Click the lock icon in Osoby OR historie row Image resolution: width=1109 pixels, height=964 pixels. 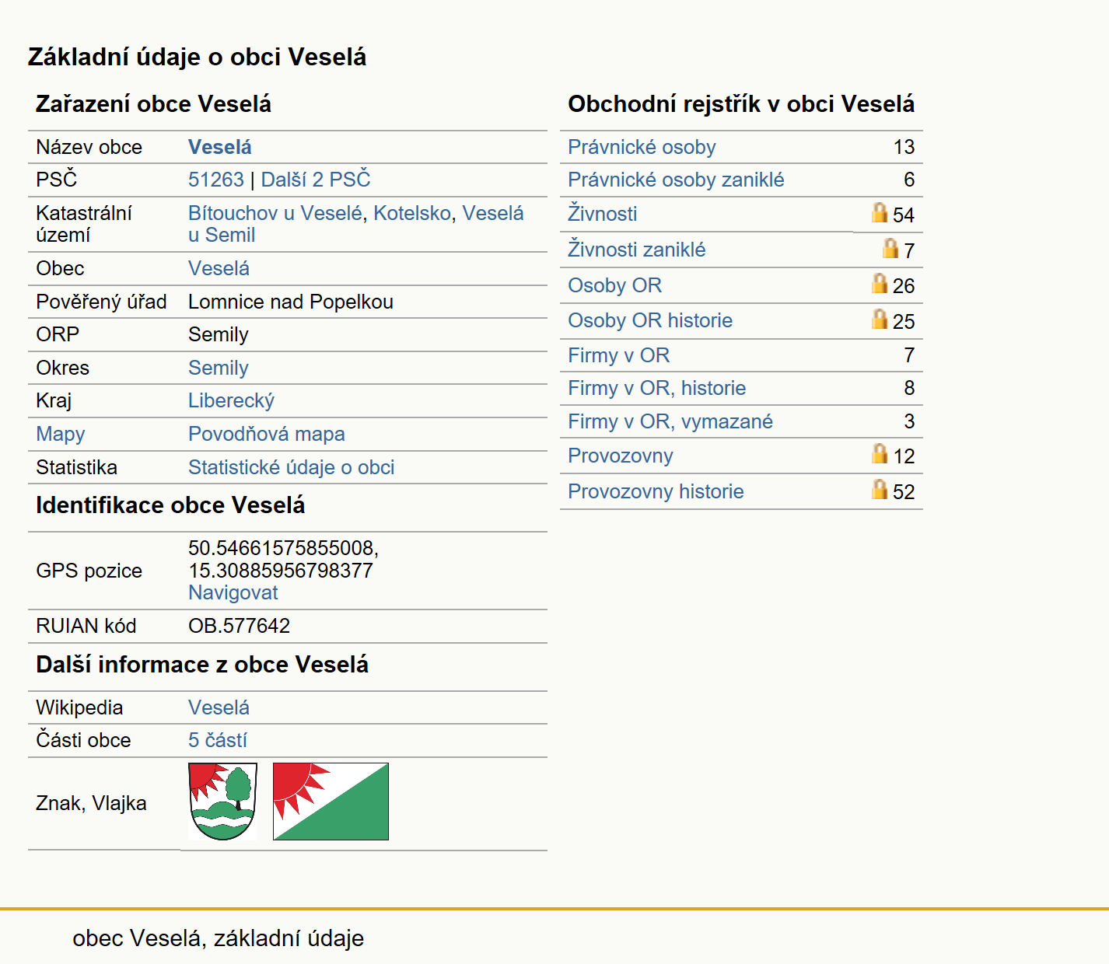pyautogui.click(x=880, y=319)
